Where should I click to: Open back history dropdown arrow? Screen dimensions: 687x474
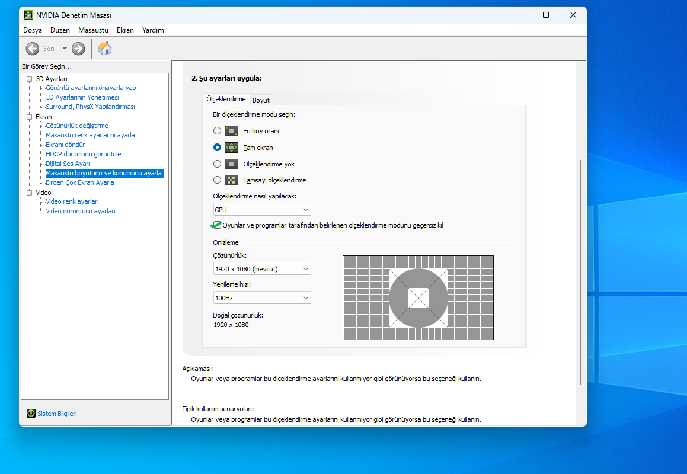point(65,49)
